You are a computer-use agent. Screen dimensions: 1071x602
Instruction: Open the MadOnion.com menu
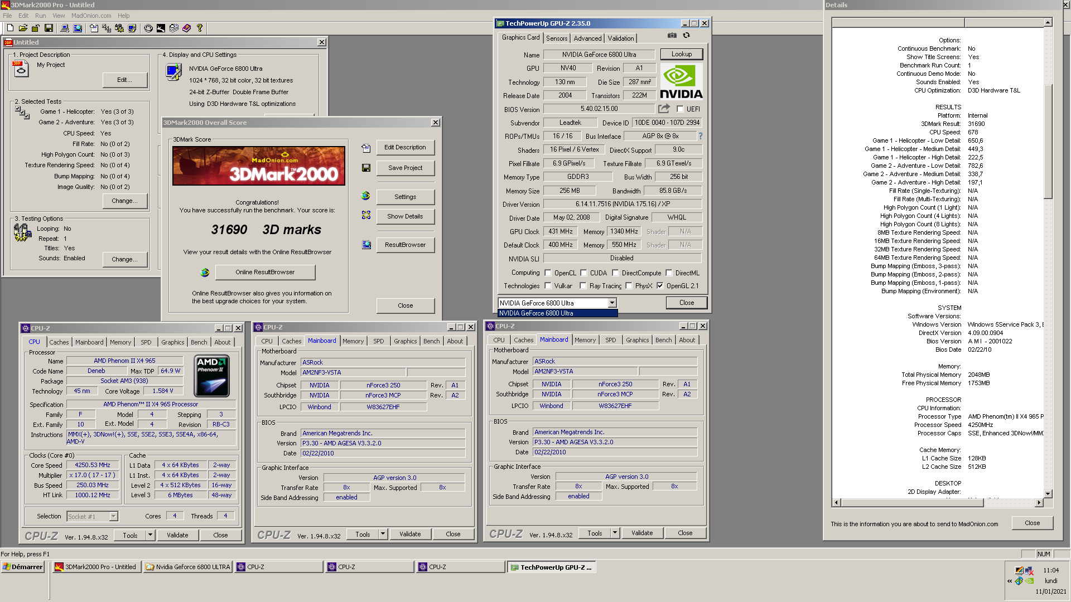click(91, 16)
